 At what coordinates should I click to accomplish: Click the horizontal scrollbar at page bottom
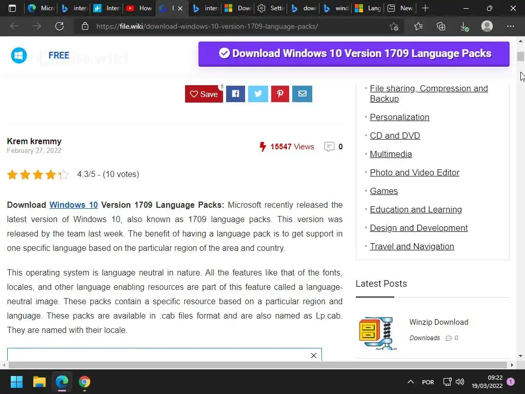point(257,365)
